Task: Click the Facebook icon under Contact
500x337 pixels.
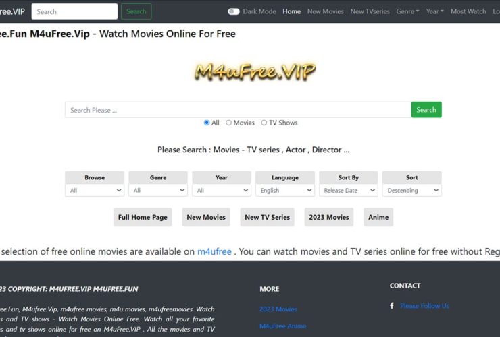Action: coord(392,305)
